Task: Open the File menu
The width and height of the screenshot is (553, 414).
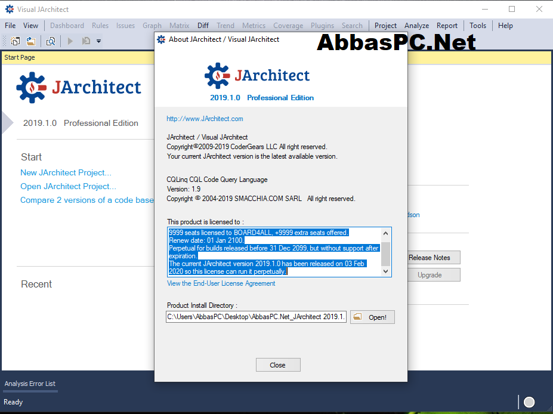Action: point(10,26)
